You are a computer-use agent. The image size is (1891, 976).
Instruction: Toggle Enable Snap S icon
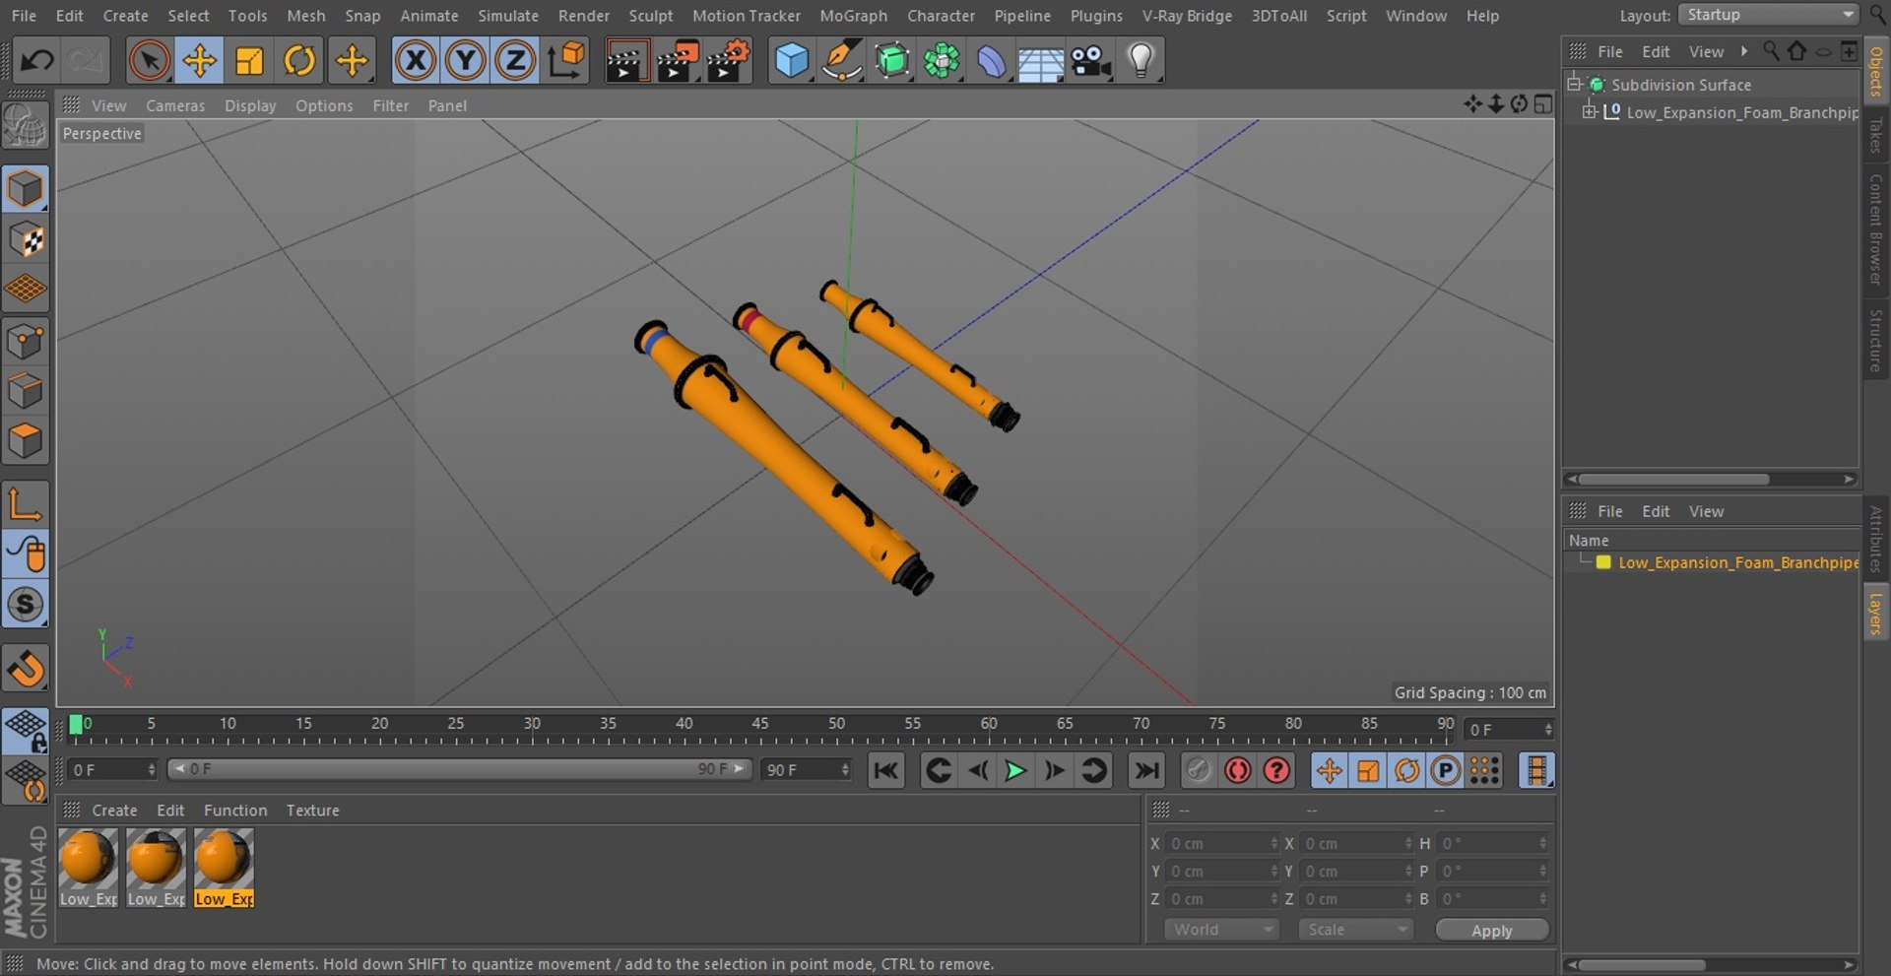(26, 604)
